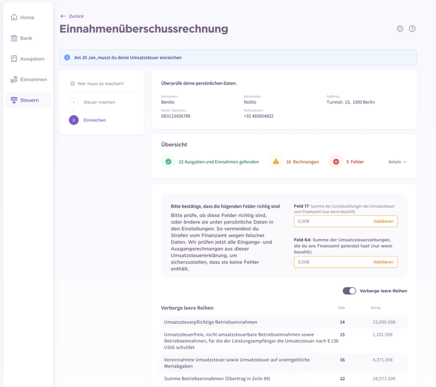This screenshot has height=387, width=436.
Task: Click the help question mark icon
Action: (412, 29)
